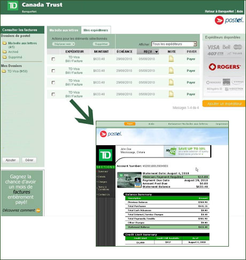Click the TD Visa Bill / Facture sender in the first row
Image resolution: width=246 pixels, height=260 pixels.
coord(74,59)
